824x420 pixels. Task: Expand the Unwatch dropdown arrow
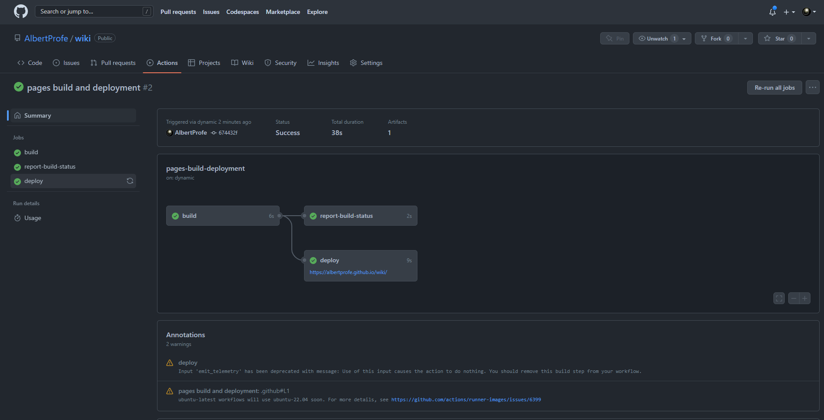[684, 38]
